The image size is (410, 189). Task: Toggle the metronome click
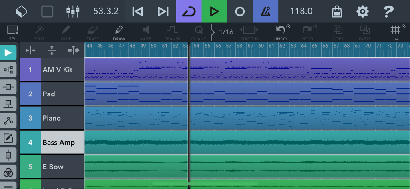[265, 11]
